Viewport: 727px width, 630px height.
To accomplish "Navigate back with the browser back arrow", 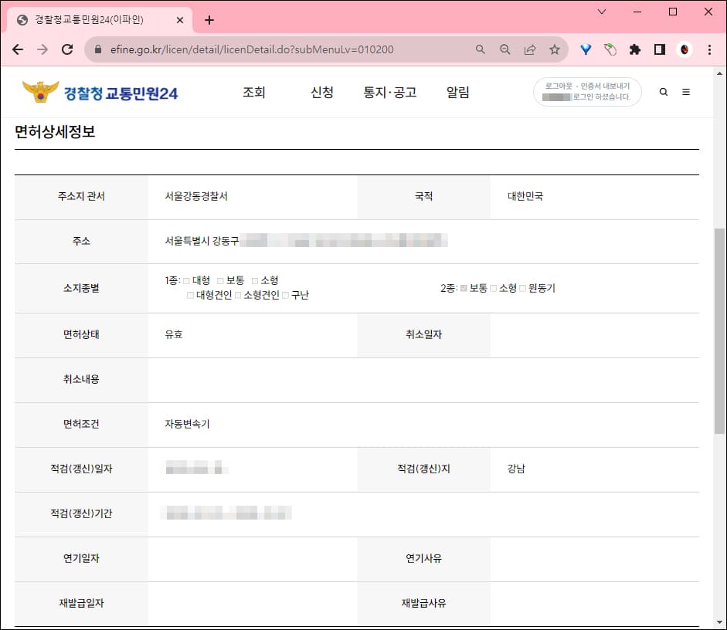I will [18, 48].
